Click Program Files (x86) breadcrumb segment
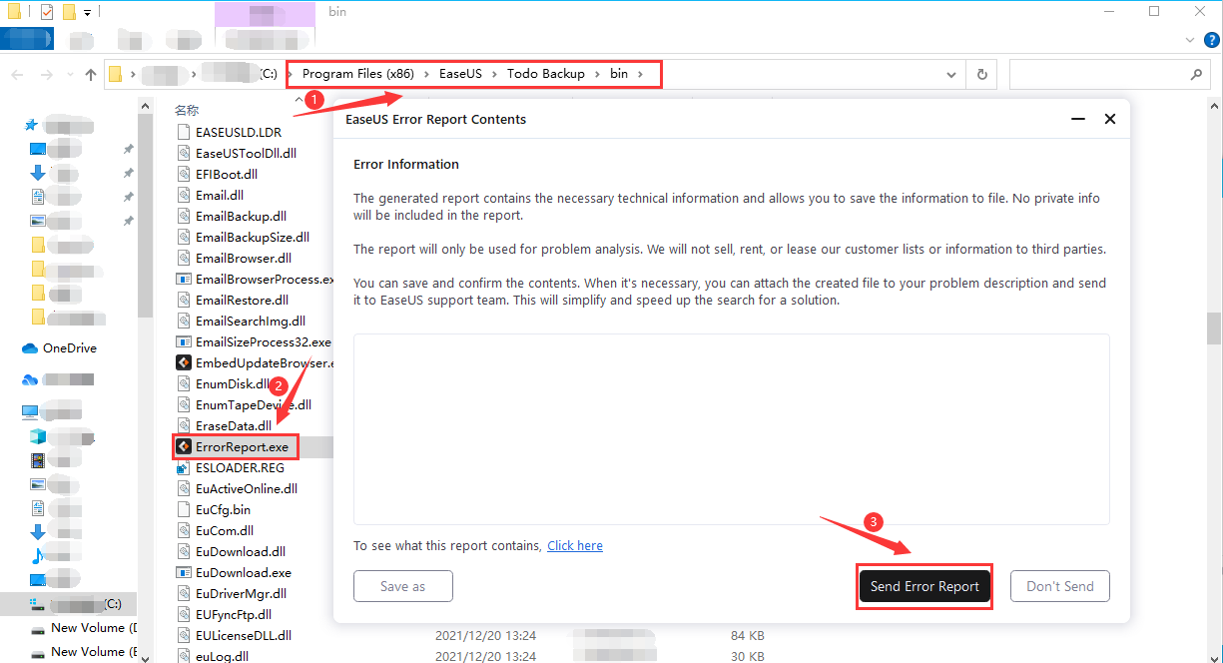 357,74
